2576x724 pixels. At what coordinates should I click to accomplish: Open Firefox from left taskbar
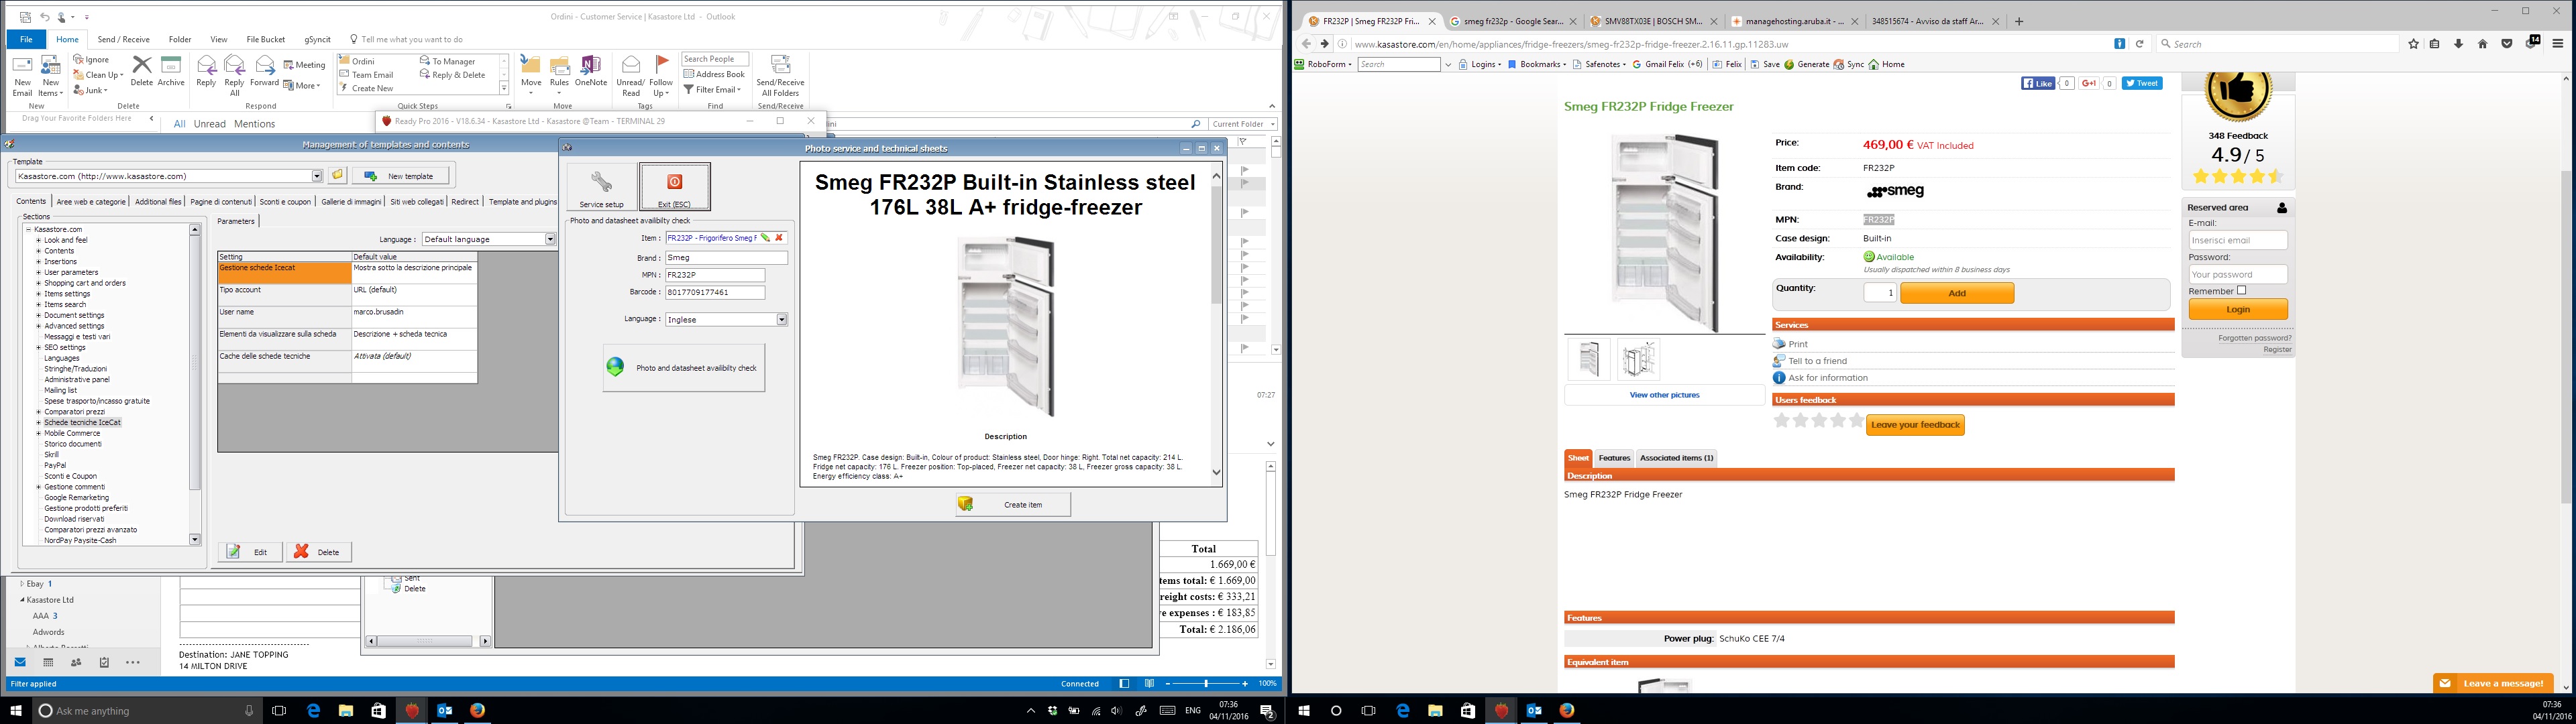point(477,710)
